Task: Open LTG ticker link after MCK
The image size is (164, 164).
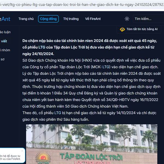Action: point(106,67)
